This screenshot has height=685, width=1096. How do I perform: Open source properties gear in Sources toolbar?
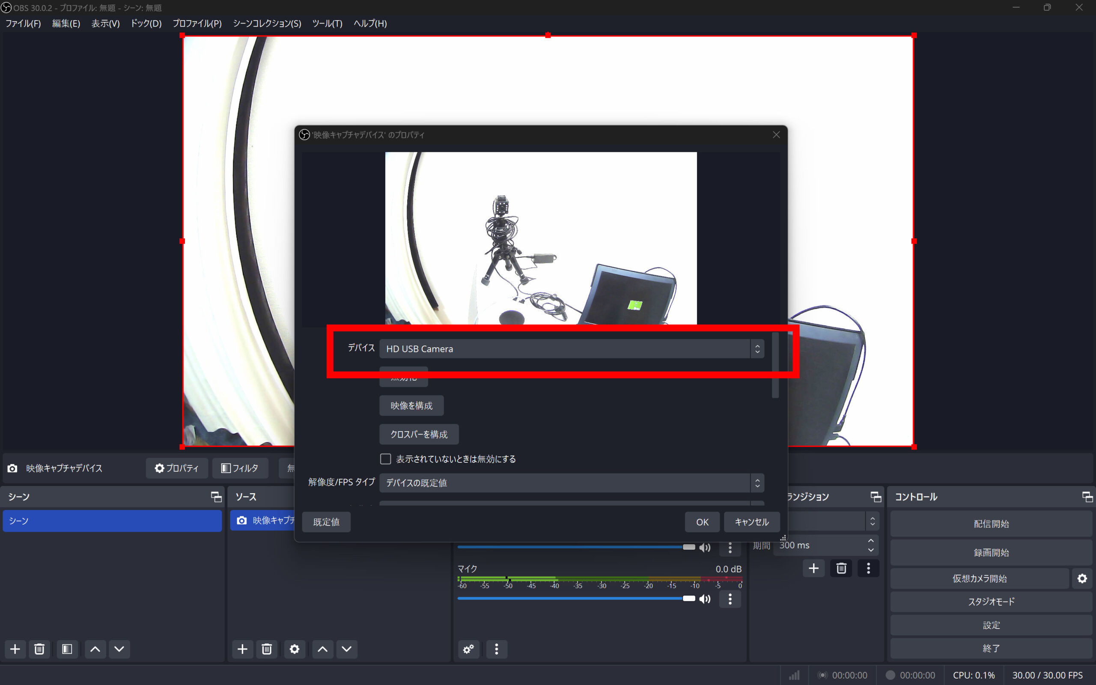[x=295, y=649]
